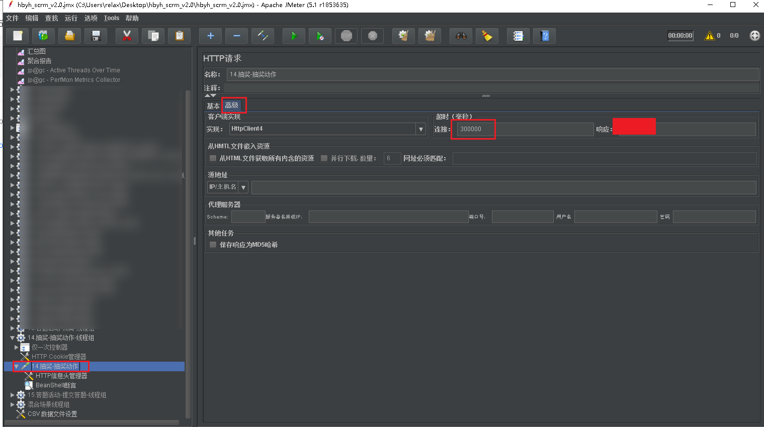This screenshot has height=427, width=764.
Task: Collapse the 14.抽奖-抽奖动作-线程组 tree node
Action: pos(13,338)
